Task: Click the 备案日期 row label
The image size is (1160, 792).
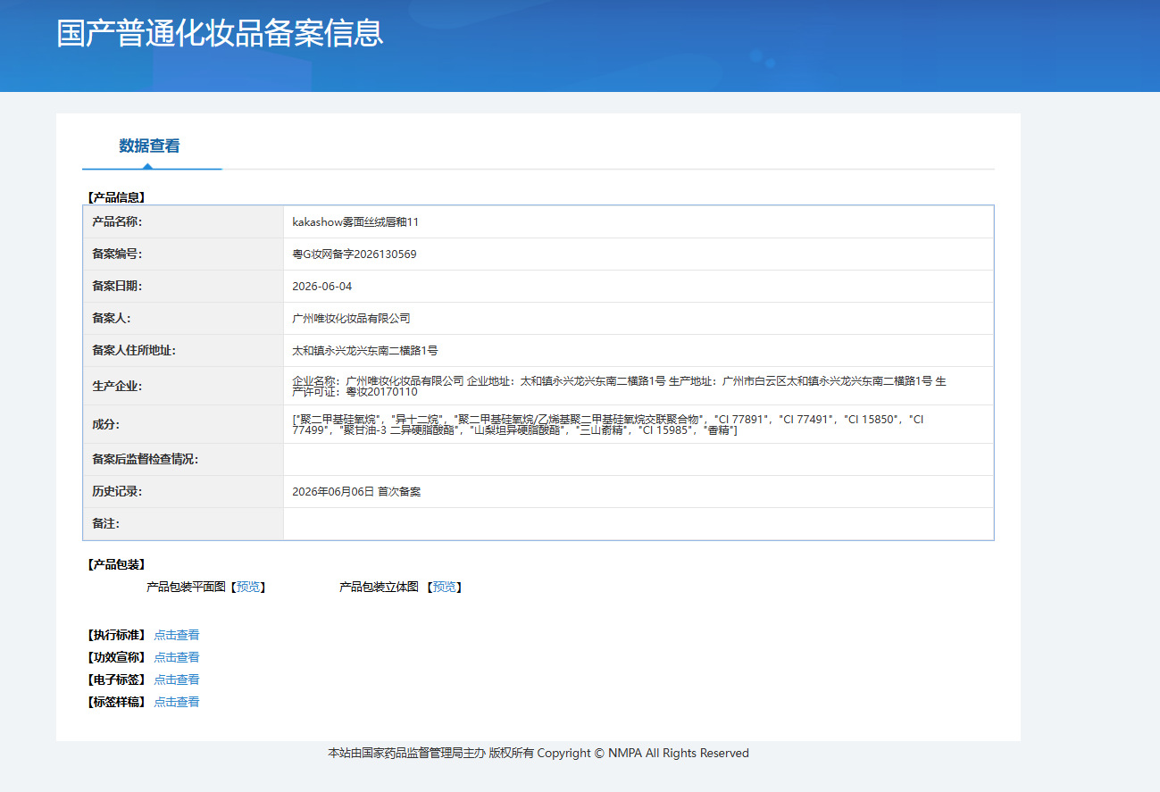Action: (x=117, y=287)
